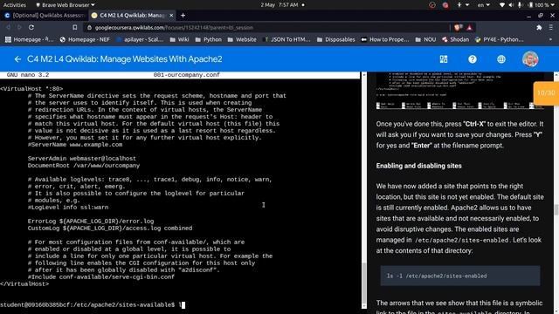Click the 001-ourcompany.conf filename in nano header
The image size is (559, 314).
point(186,75)
